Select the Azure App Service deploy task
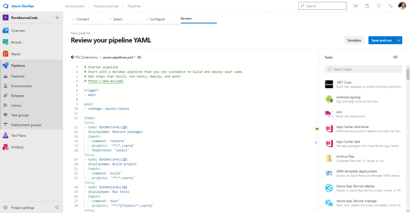Viewport: 410px width, 213px height. [363, 188]
